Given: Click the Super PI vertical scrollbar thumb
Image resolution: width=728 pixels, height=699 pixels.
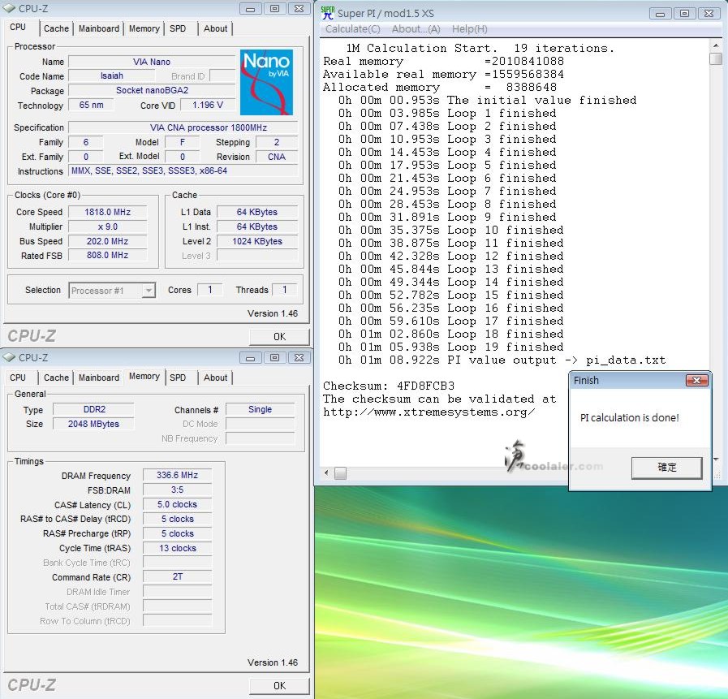Looking at the screenshot, I should [716, 59].
